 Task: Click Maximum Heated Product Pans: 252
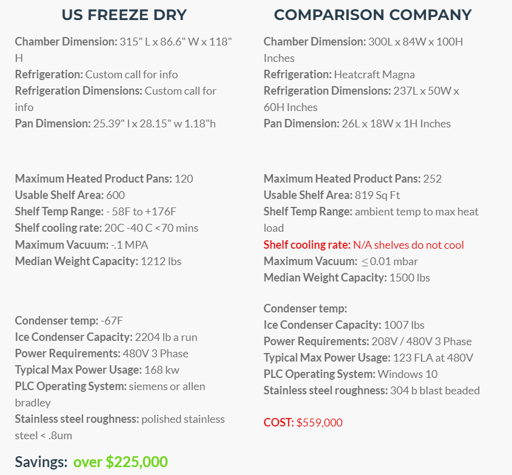click(x=352, y=179)
